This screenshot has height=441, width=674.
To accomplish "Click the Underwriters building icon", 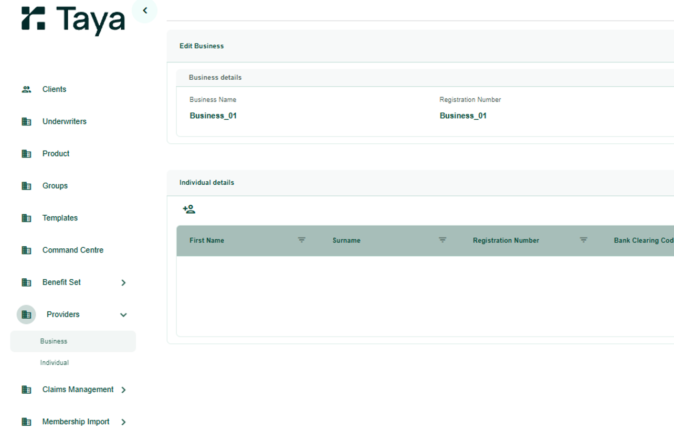I will pyautogui.click(x=26, y=121).
